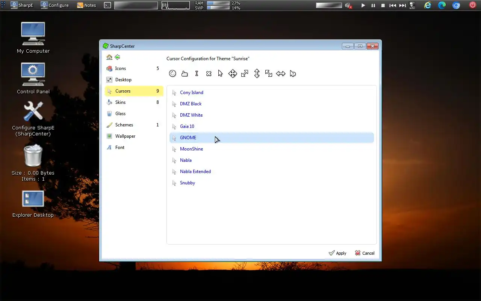Select the Explorer Desktop icon
This screenshot has height=301, width=481.
33,204
